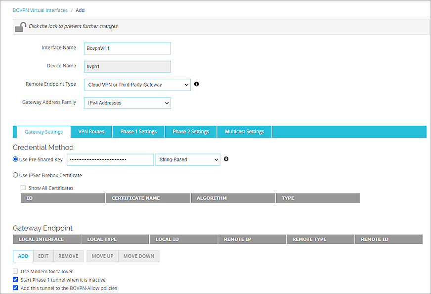Open the Phase 2 Settings tab
The width and height of the screenshot is (431, 294).
point(191,132)
